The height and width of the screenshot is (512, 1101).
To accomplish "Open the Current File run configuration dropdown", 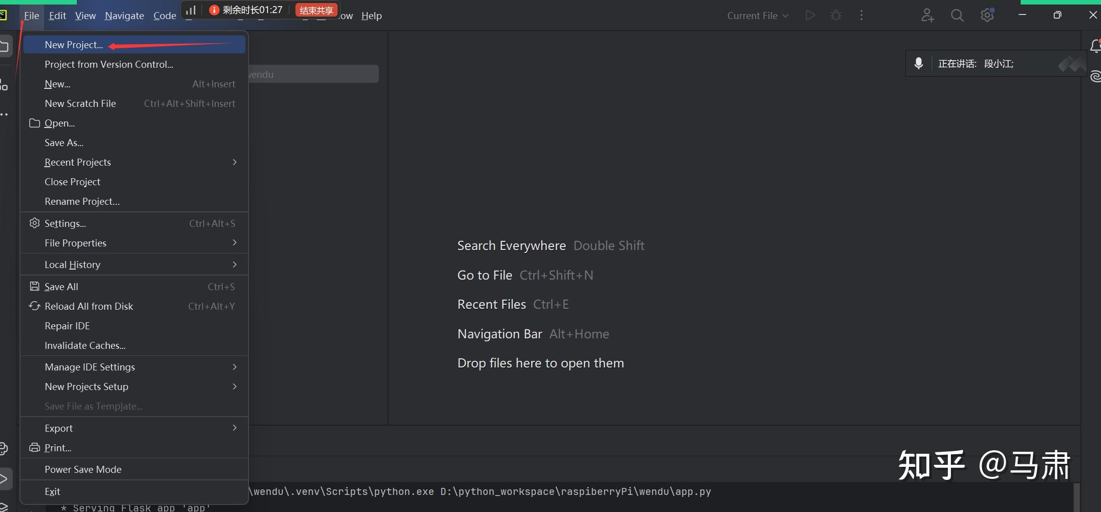I will click(x=758, y=16).
